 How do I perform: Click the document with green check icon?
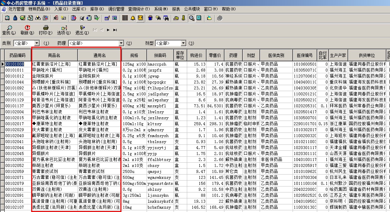click(97, 18)
